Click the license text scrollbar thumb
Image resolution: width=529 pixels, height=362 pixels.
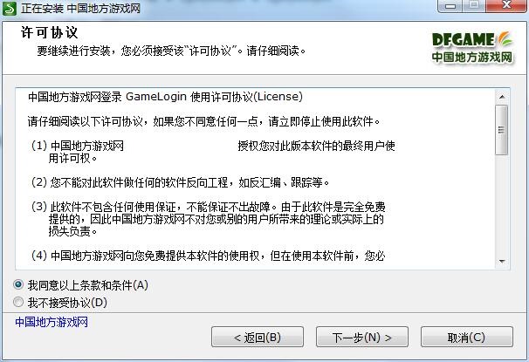point(502,130)
